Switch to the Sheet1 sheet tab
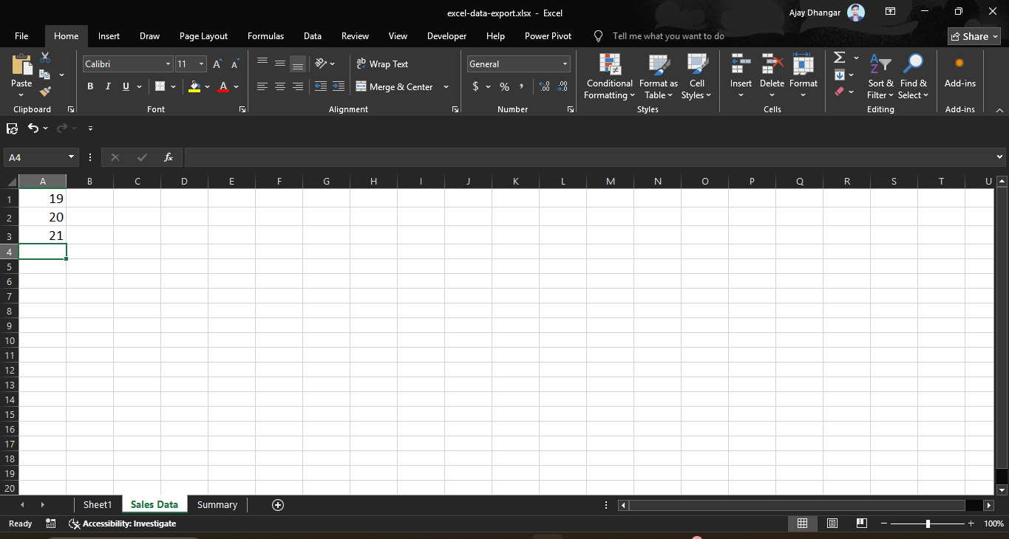The width and height of the screenshot is (1009, 539). coord(98,505)
